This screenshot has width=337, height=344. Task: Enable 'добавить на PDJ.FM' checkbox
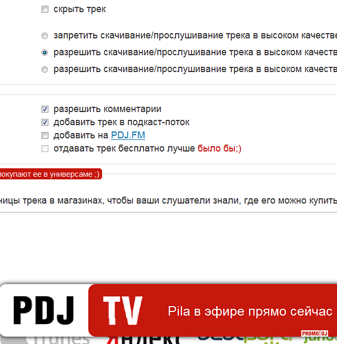(45, 136)
